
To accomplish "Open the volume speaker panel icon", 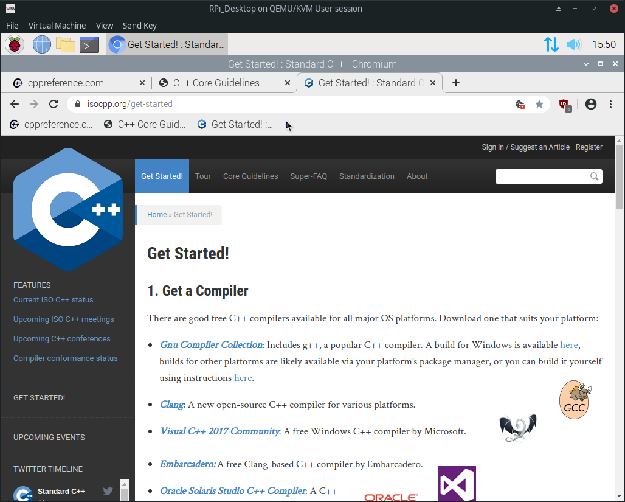I will (573, 44).
